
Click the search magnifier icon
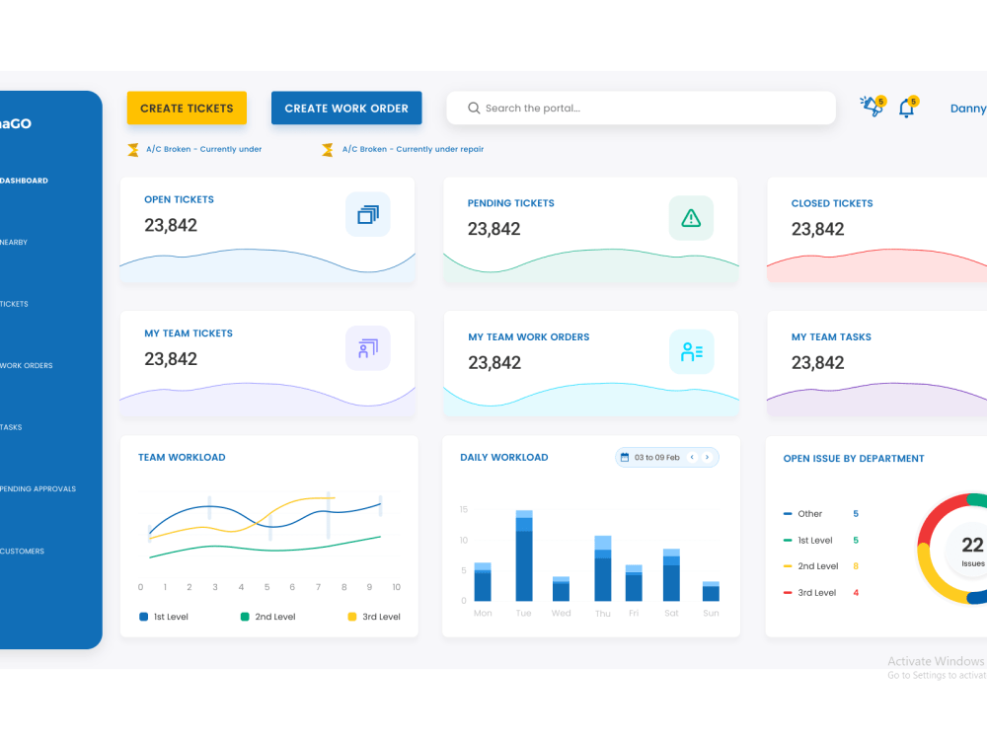(x=474, y=109)
